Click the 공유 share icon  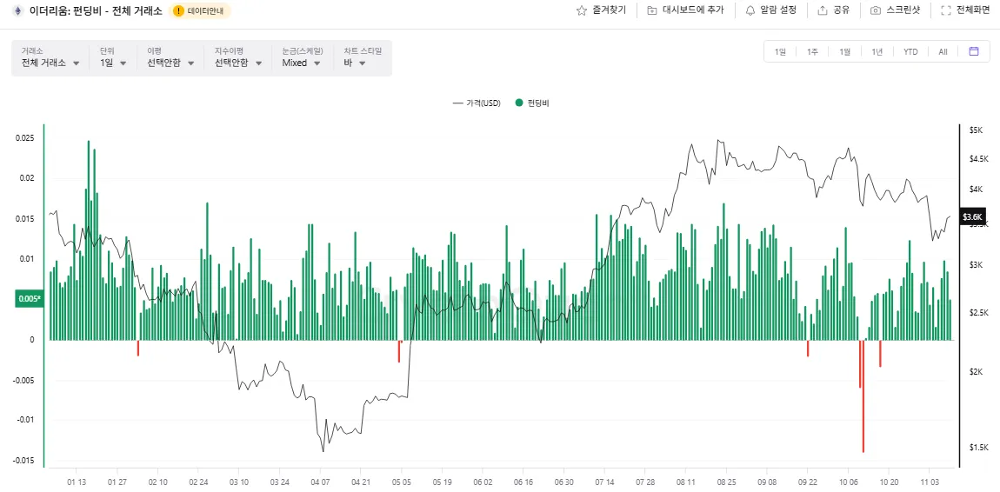point(822,10)
